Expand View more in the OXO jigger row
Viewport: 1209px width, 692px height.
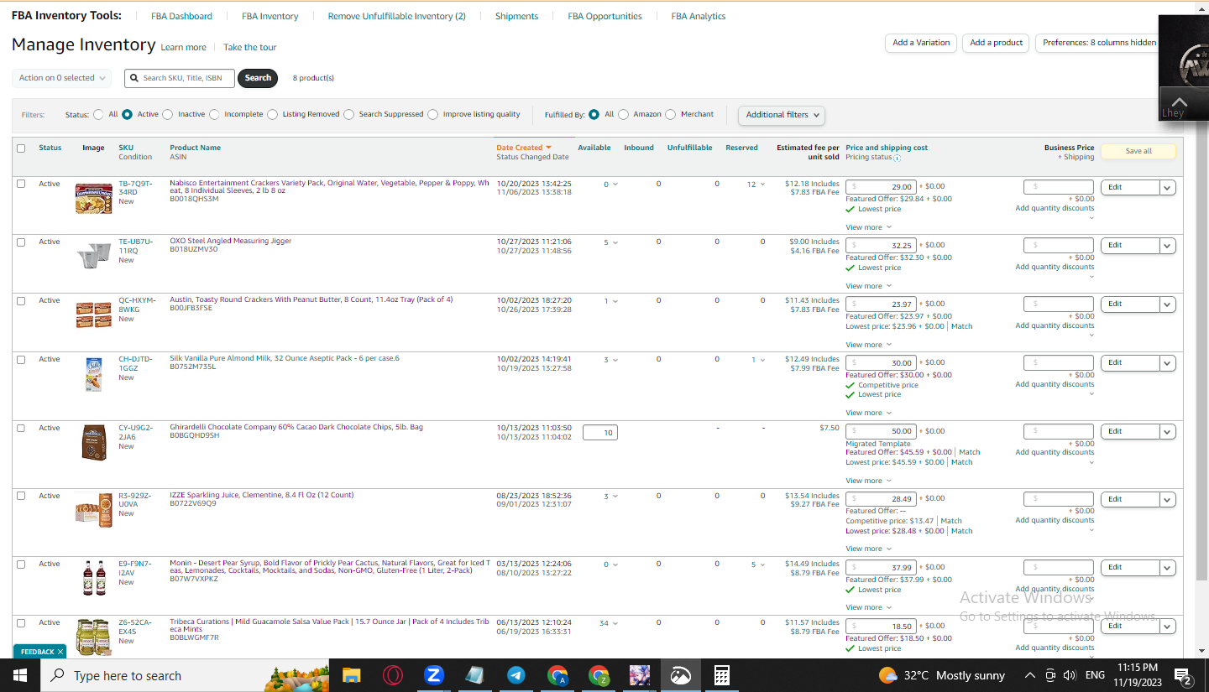pos(868,286)
